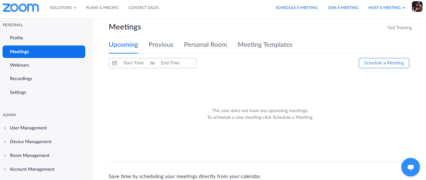Open Join a Meeting link
The image size is (426, 180).
pos(343,8)
